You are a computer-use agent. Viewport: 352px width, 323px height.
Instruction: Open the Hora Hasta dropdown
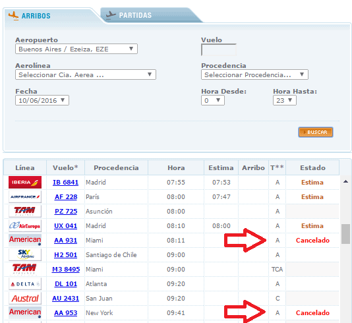click(x=284, y=100)
